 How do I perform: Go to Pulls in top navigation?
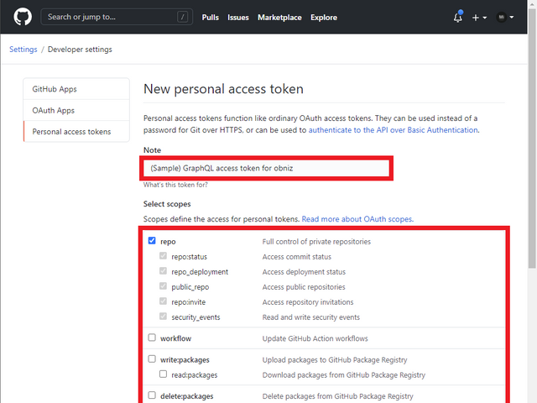211,18
